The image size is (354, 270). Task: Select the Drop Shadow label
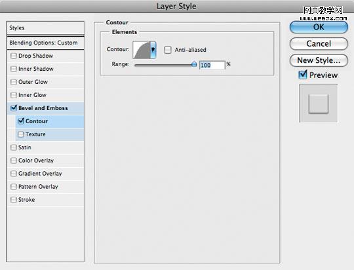(35, 56)
